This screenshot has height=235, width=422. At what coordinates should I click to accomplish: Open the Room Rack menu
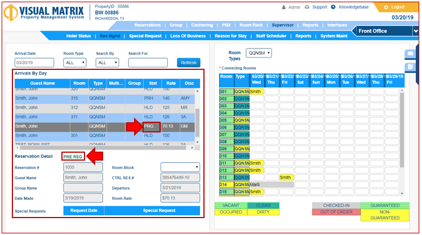250,25
